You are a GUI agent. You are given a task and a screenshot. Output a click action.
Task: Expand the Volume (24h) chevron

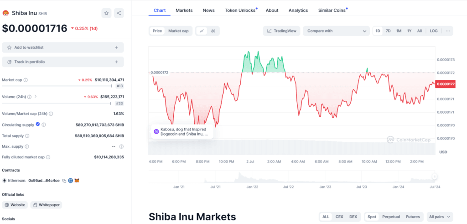coord(36,97)
